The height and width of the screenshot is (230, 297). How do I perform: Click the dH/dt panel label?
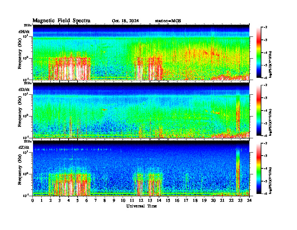tap(24, 32)
